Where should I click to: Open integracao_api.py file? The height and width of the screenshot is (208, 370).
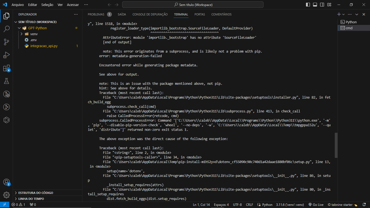(48, 46)
